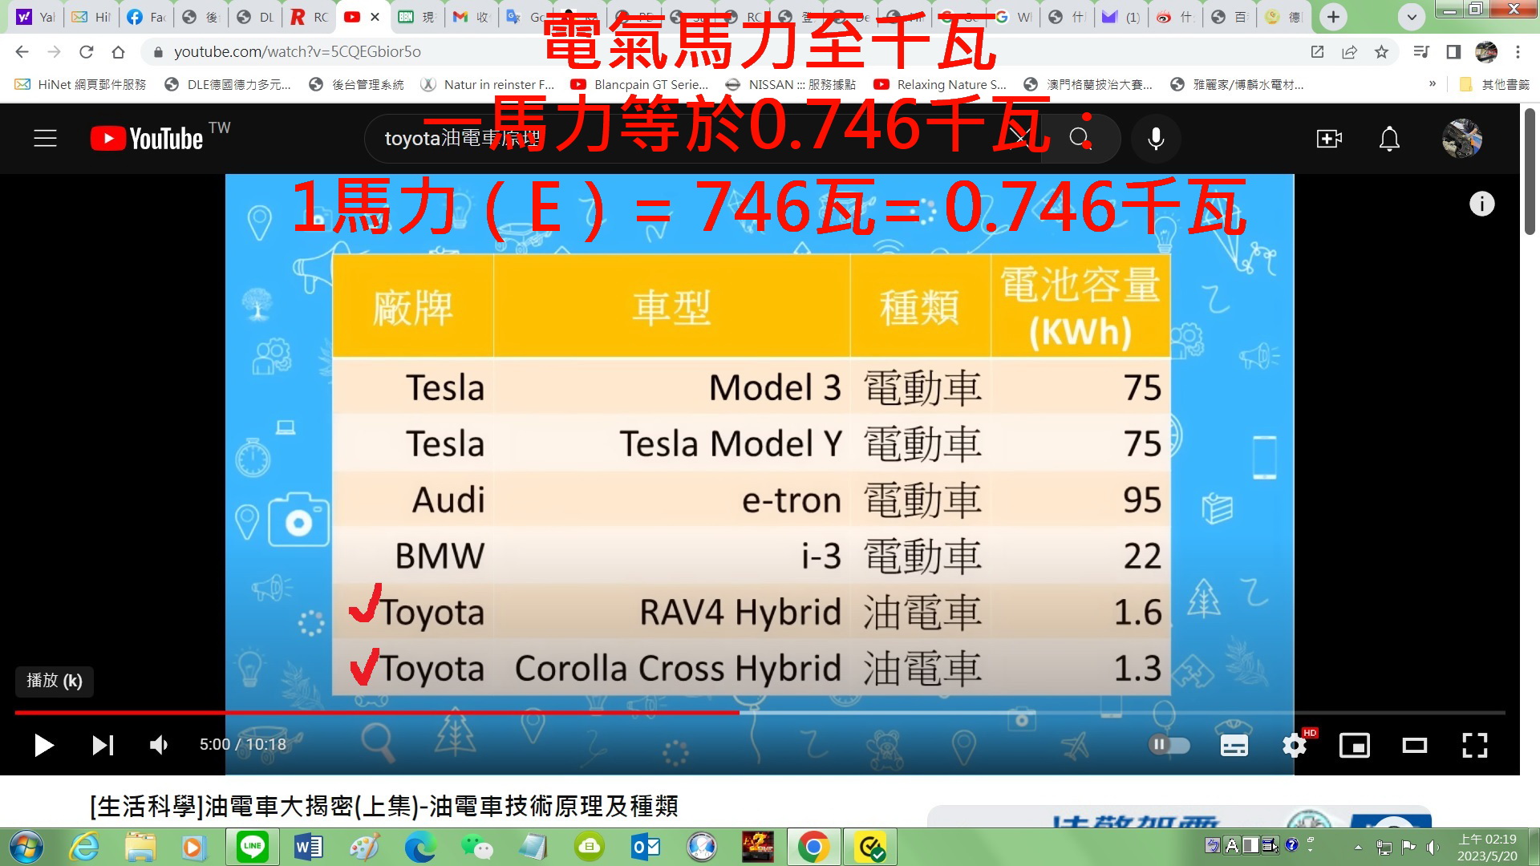This screenshot has width=1540, height=866.
Task: Expand the tab search dropdown arrow
Action: click(1412, 17)
